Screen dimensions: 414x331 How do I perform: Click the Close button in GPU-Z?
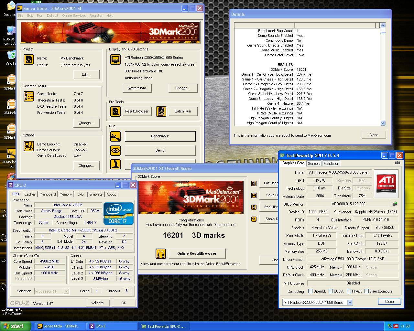(389, 301)
